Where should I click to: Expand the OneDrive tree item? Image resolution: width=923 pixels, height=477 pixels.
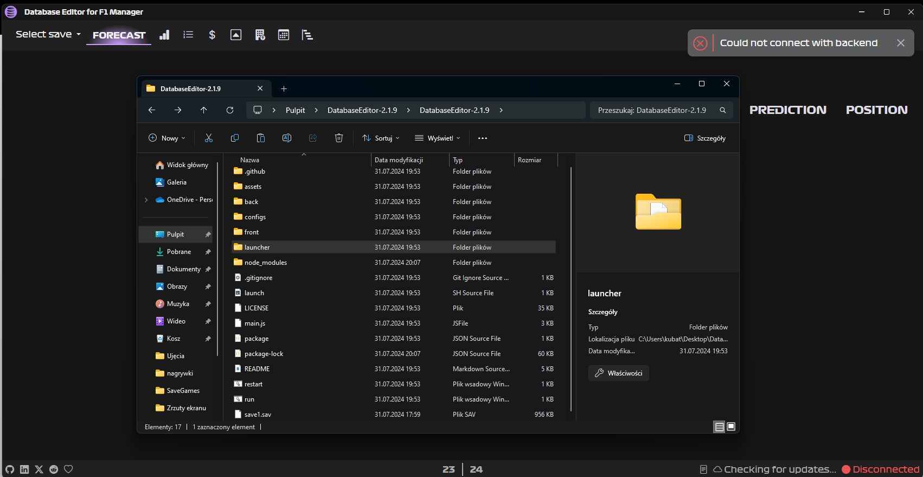tap(146, 200)
